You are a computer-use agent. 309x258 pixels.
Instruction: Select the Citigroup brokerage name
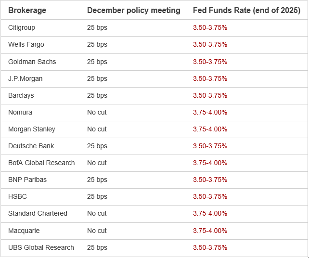coord(22,27)
